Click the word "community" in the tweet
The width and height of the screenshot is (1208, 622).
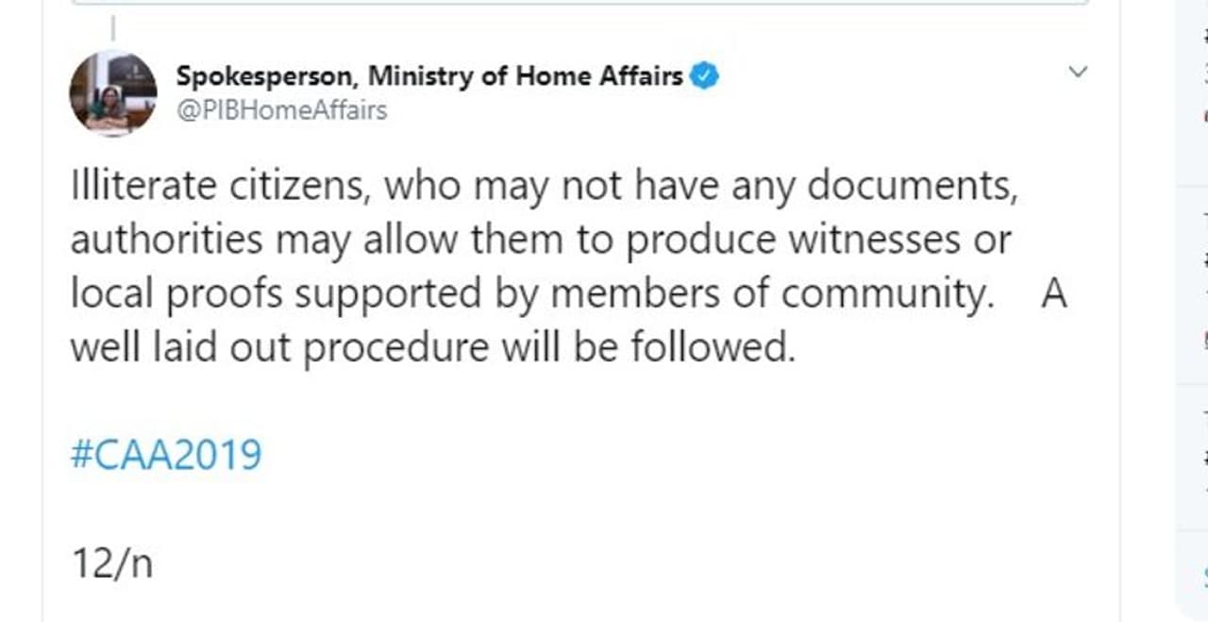pyautogui.click(x=887, y=294)
